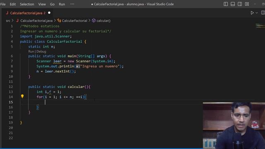
Task: Click the unsaved dot on the CalcularFactorial.java tab
Action: (x=49, y=13)
